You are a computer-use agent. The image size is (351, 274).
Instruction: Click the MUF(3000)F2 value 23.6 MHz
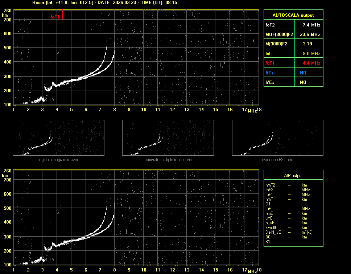click(x=308, y=34)
